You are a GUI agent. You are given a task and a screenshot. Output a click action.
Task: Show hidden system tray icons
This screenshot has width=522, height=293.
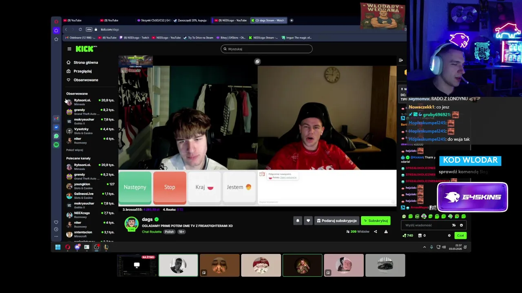425,247
